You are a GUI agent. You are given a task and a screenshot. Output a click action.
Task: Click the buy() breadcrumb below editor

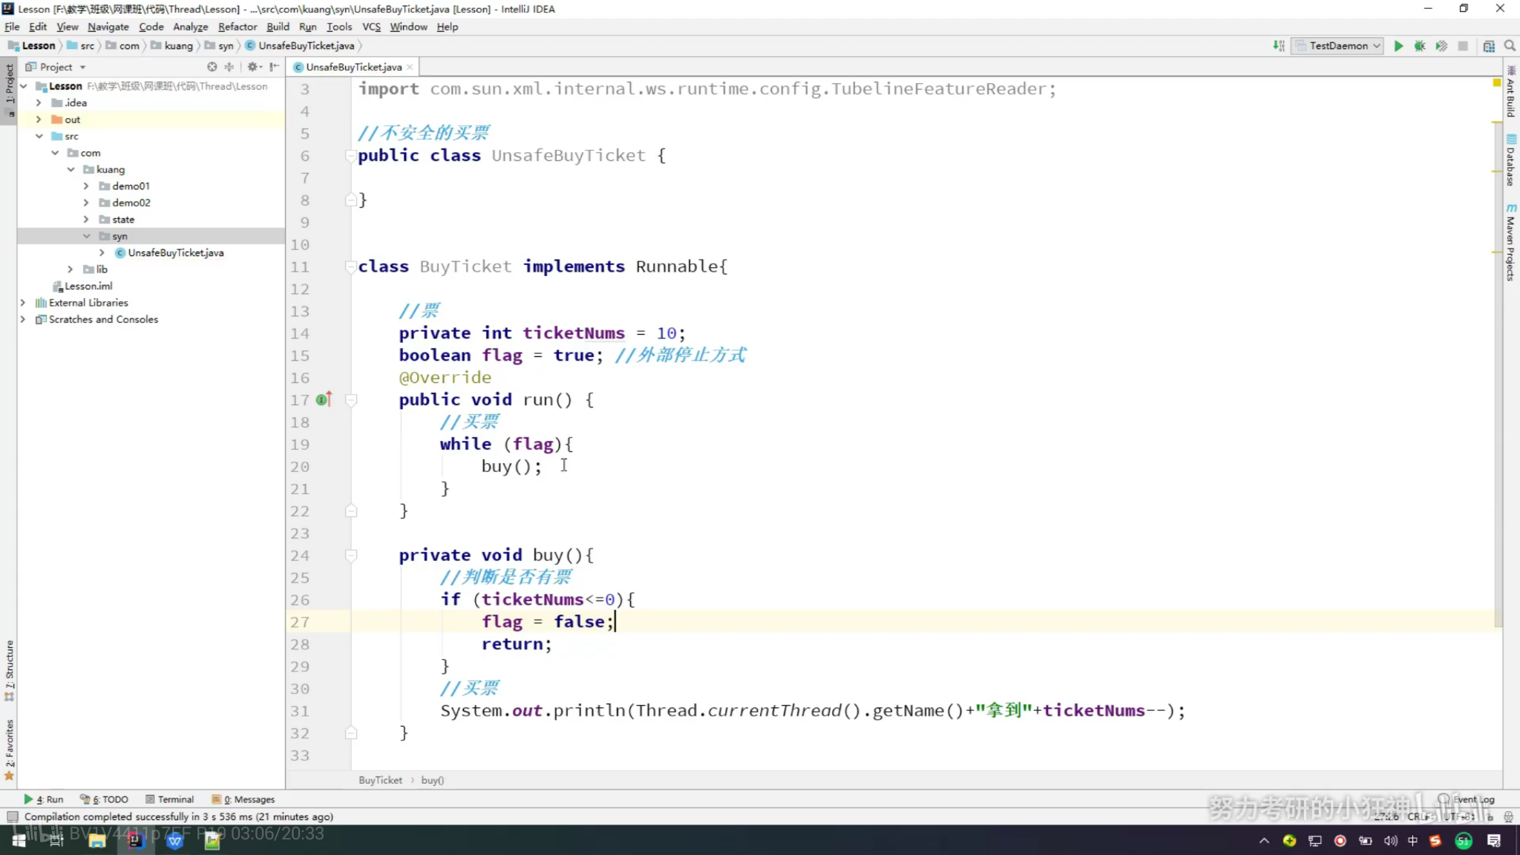433,780
